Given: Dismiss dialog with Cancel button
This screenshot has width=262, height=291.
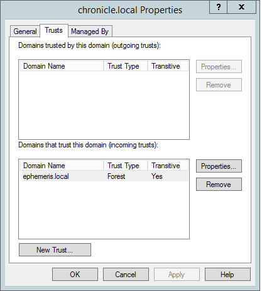Looking at the screenshot, I should [126, 274].
